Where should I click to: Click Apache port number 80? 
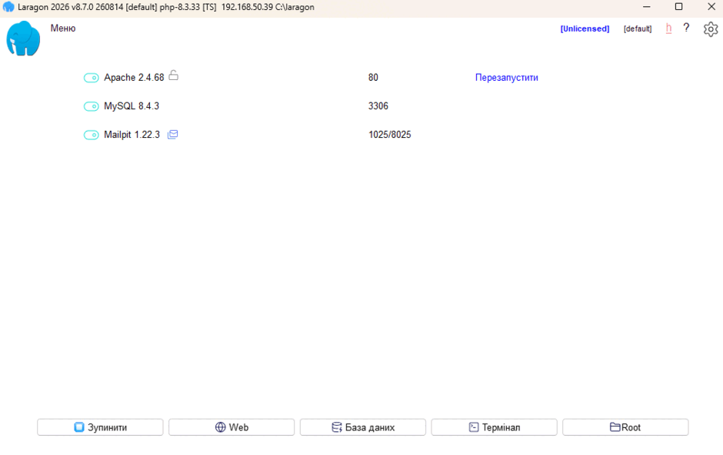(373, 78)
